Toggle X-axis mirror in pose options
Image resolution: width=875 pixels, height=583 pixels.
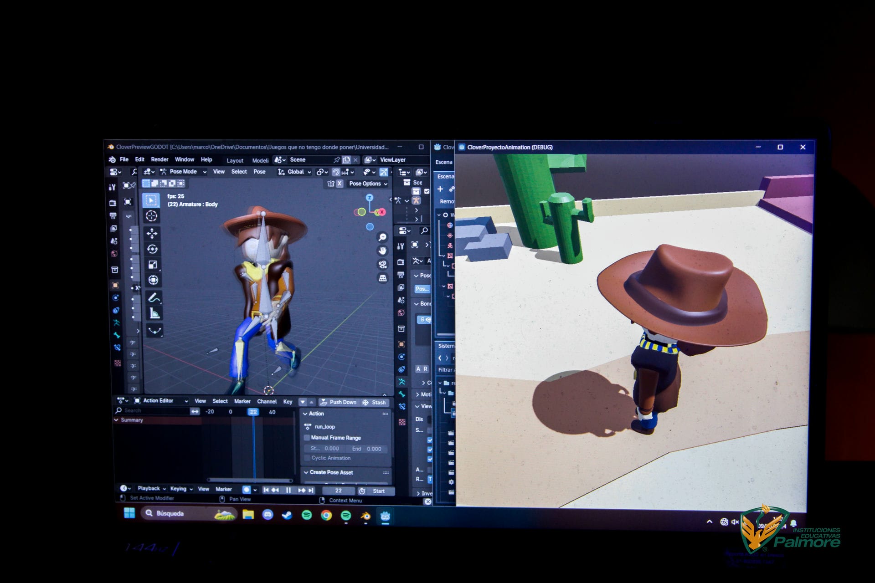(x=340, y=184)
